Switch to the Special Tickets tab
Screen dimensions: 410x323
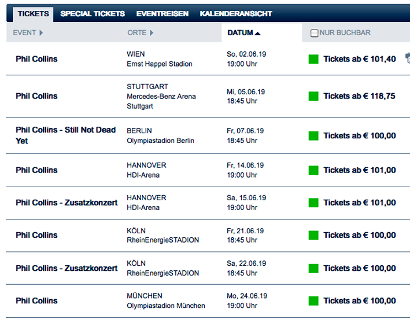[93, 14]
